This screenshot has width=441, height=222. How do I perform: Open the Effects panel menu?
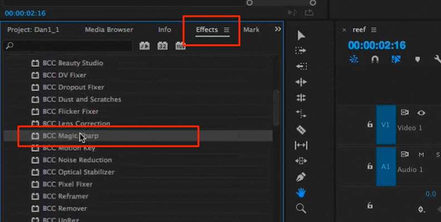(x=227, y=30)
